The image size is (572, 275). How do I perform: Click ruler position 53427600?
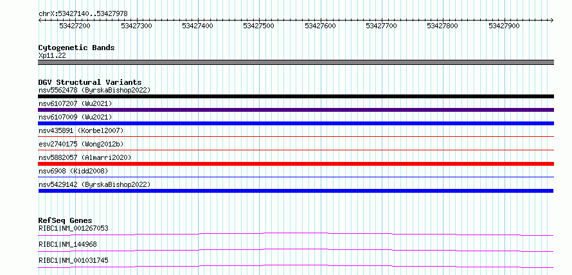coord(320,26)
